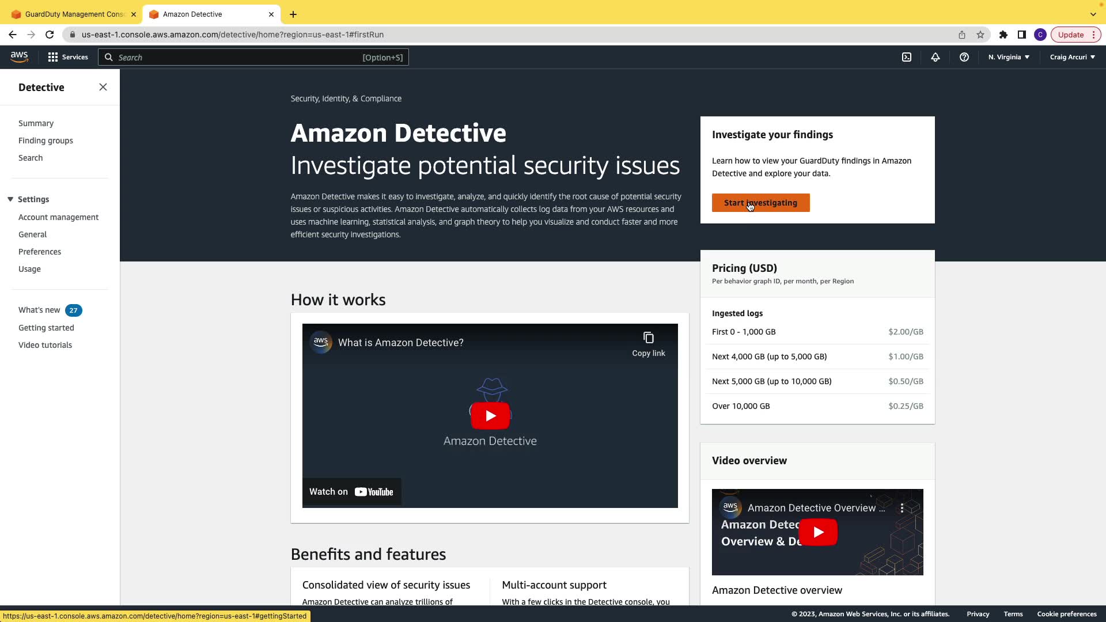1106x622 pixels.
Task: Open Finding groups in the sidebar
Action: (46, 141)
